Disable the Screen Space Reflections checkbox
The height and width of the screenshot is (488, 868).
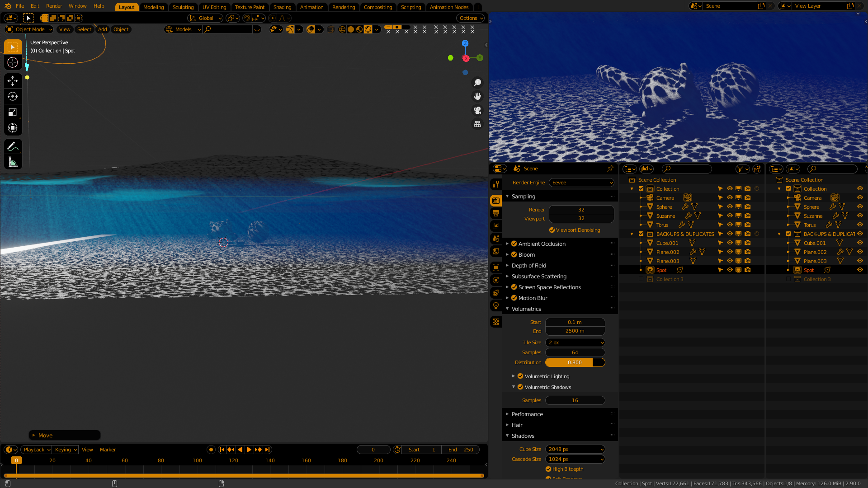pyautogui.click(x=514, y=287)
